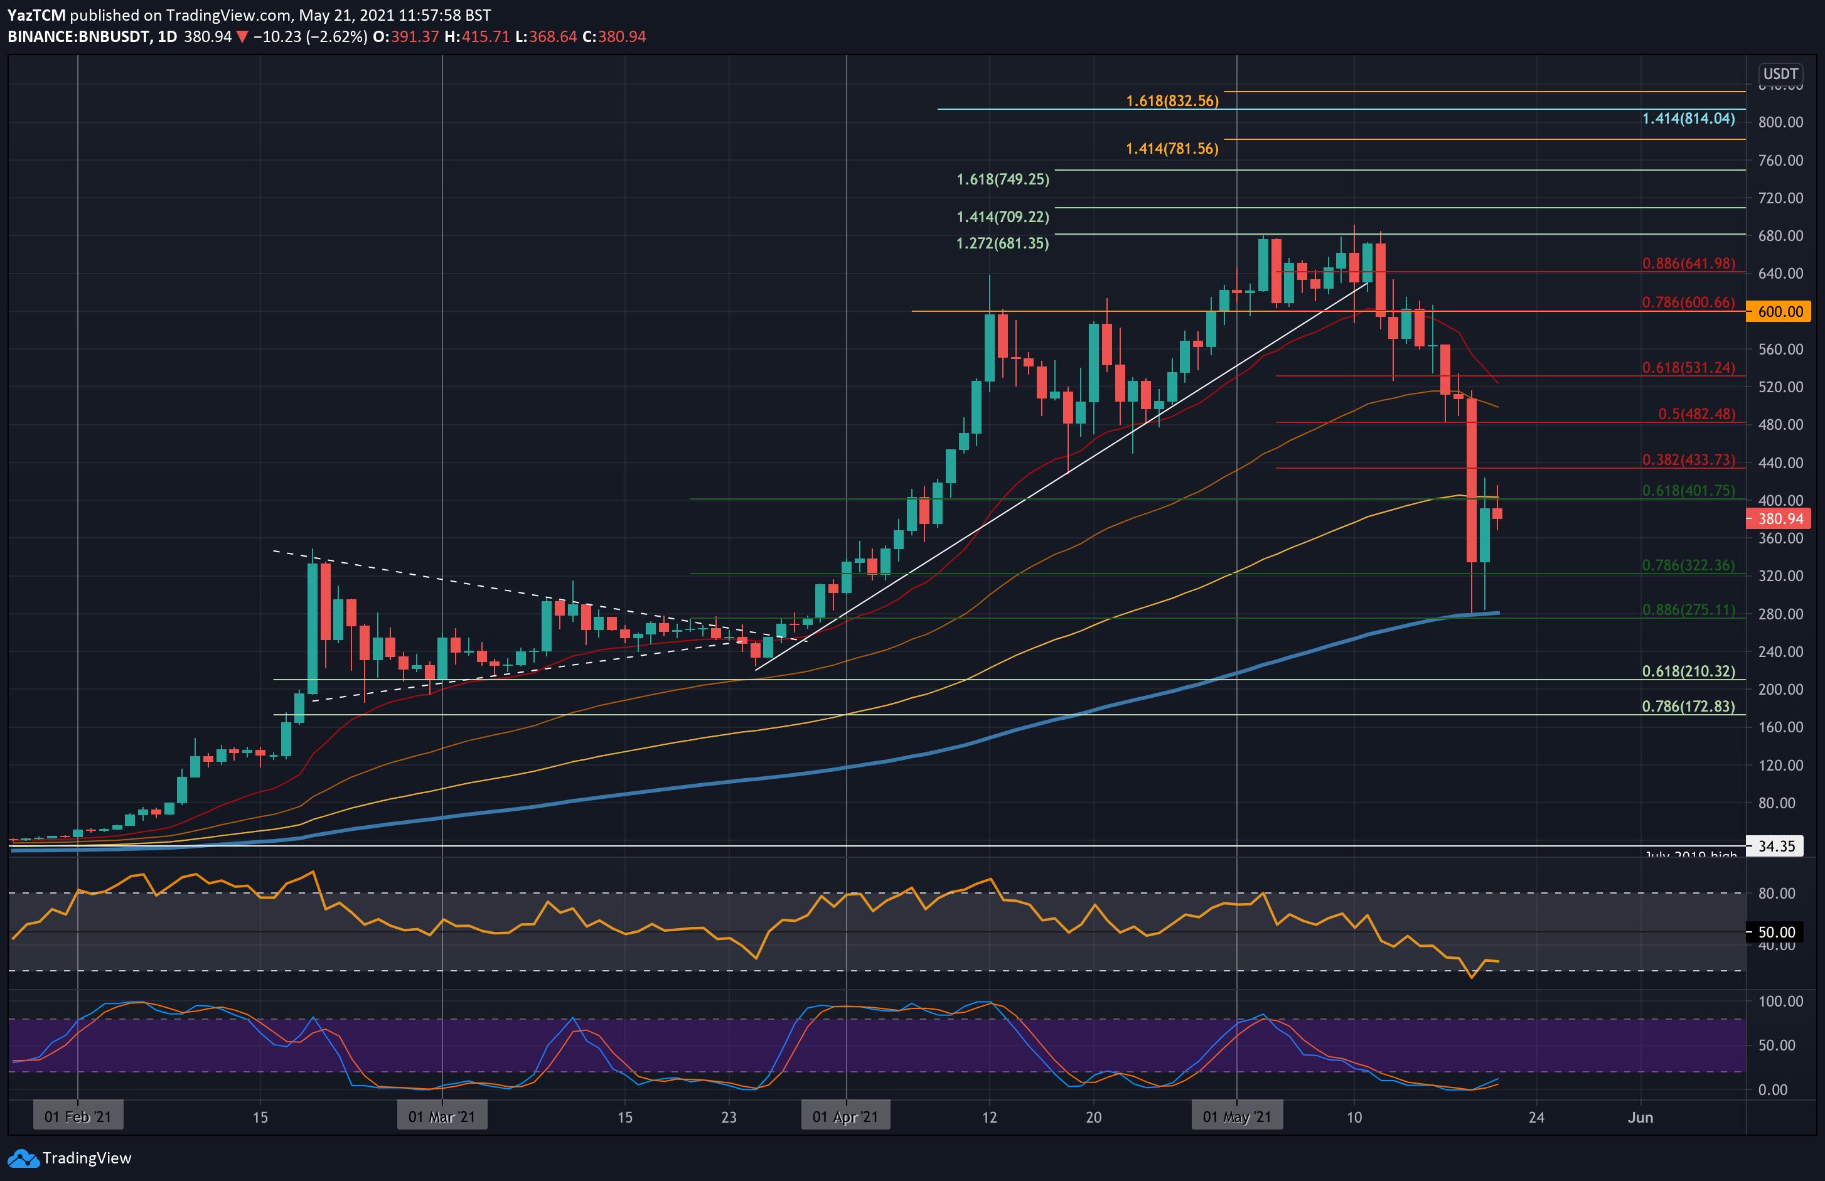Click the red 380.94 current price label
Image resolution: width=1825 pixels, height=1181 pixels.
[x=1779, y=519]
